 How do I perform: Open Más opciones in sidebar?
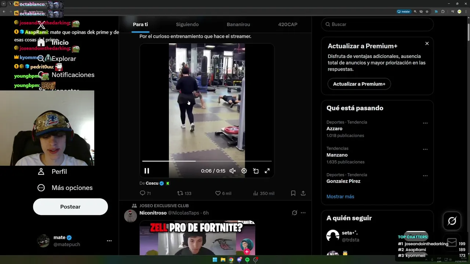click(x=65, y=188)
